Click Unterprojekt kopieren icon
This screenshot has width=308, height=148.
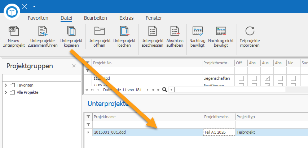tap(71, 31)
